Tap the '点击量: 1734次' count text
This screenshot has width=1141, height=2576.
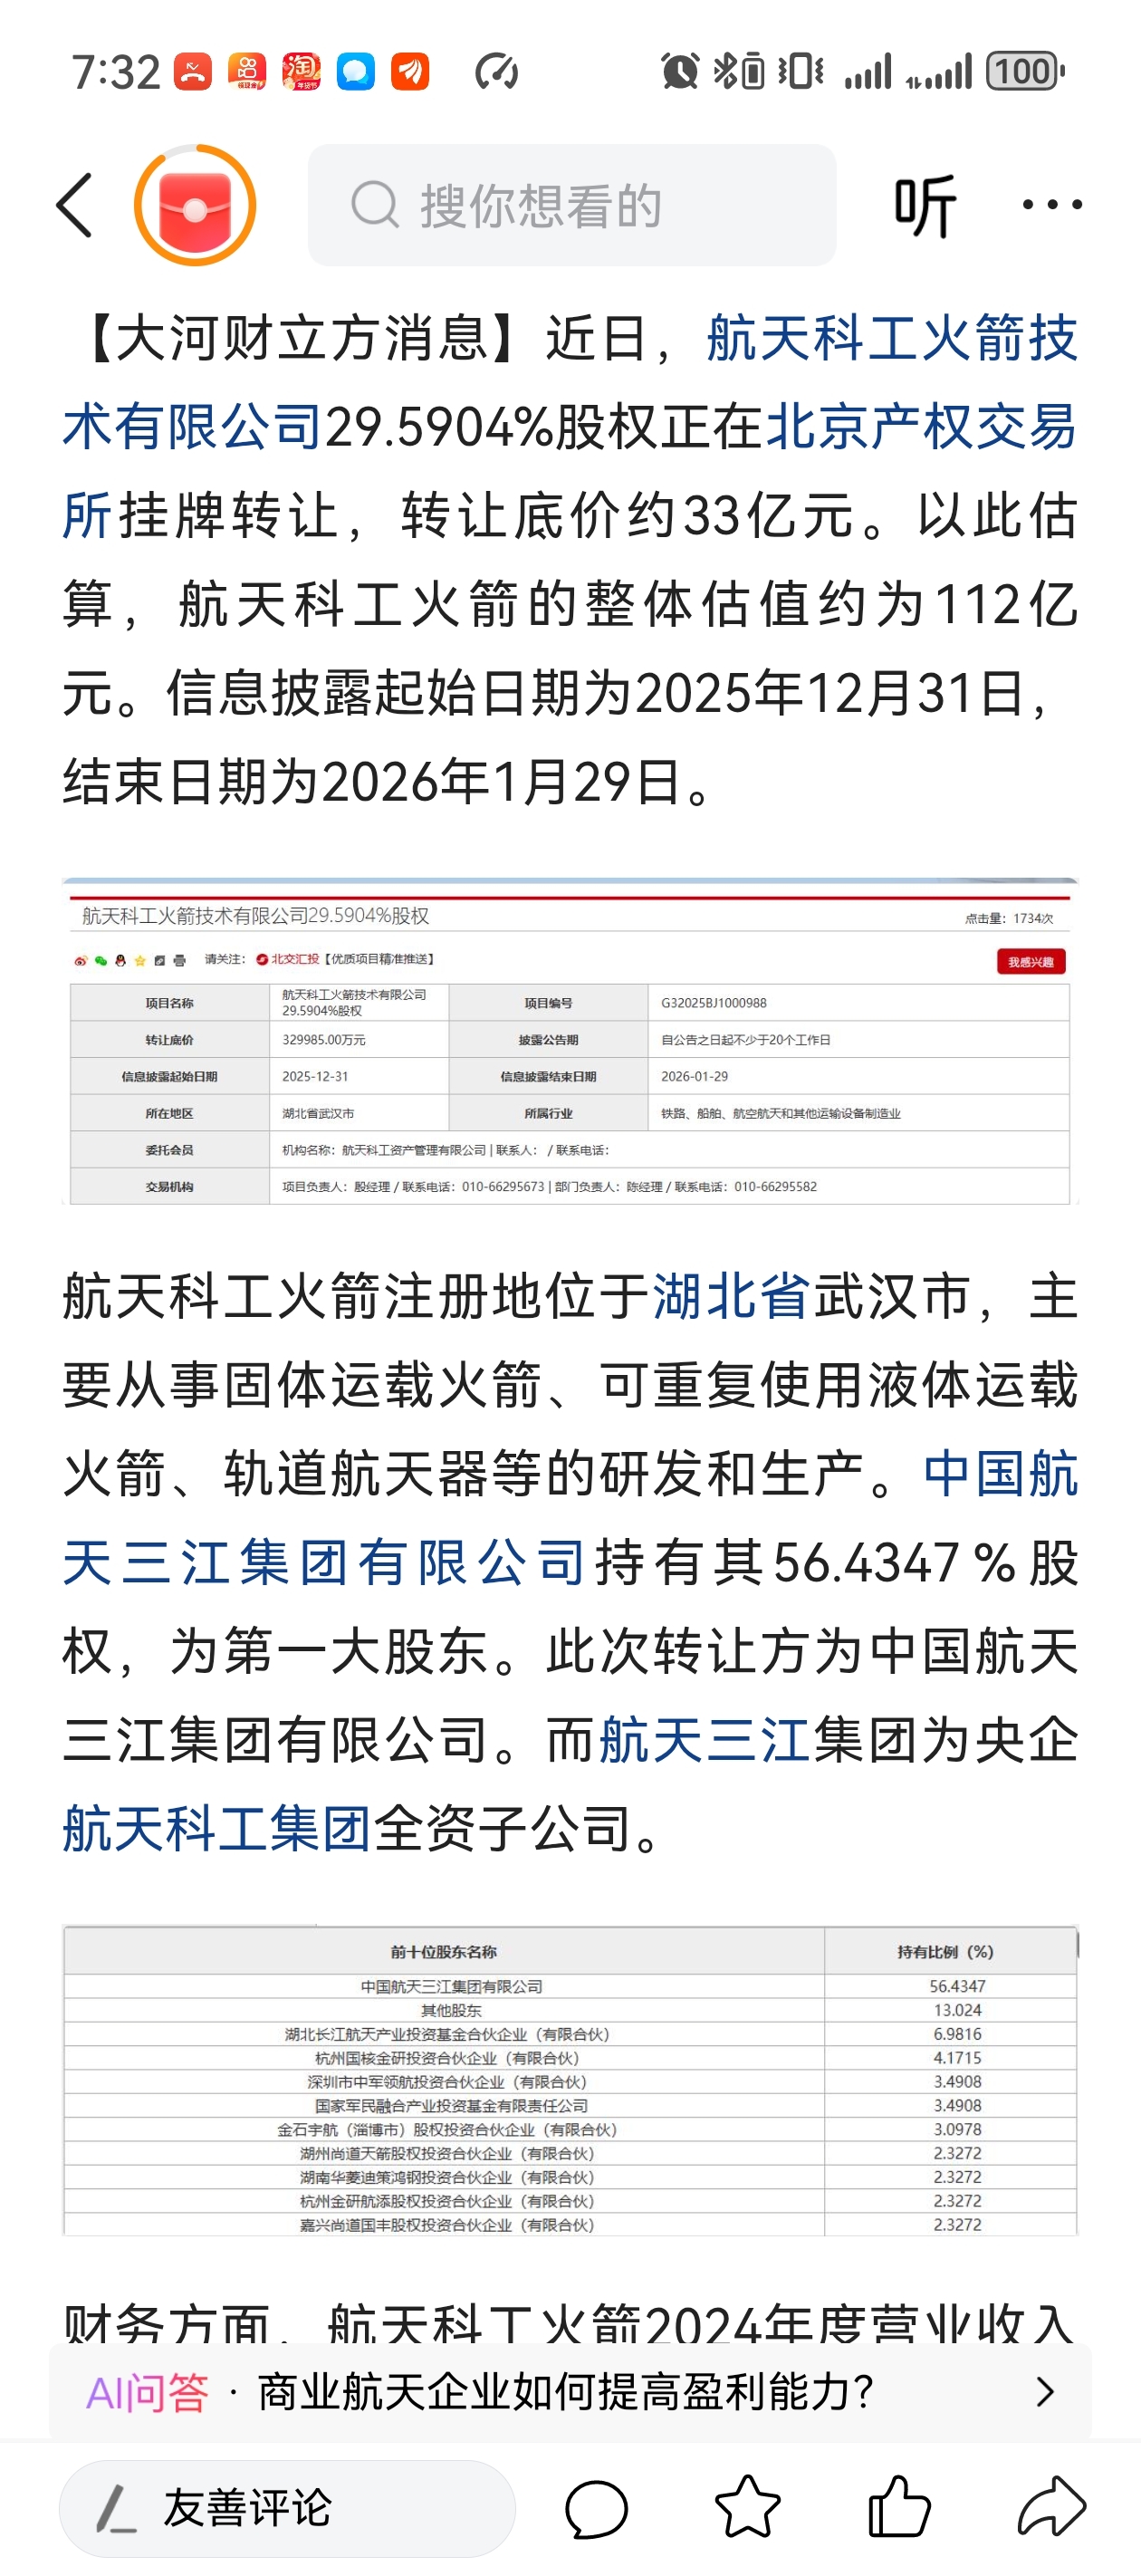[x=1009, y=918]
